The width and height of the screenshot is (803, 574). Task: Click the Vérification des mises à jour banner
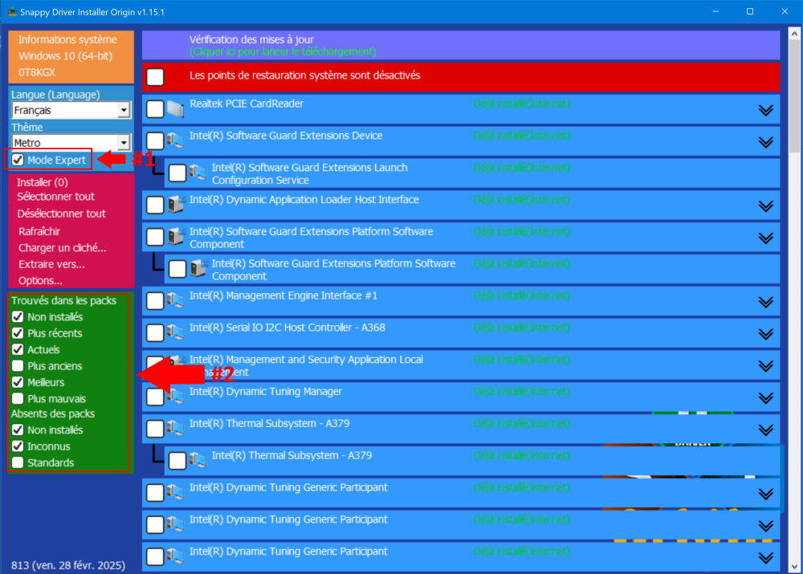[460, 45]
